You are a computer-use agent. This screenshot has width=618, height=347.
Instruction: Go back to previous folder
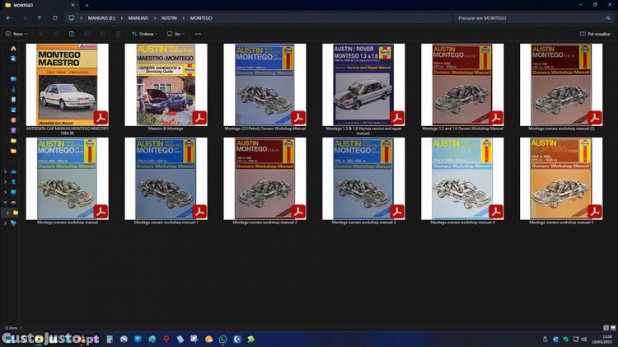pos(8,17)
